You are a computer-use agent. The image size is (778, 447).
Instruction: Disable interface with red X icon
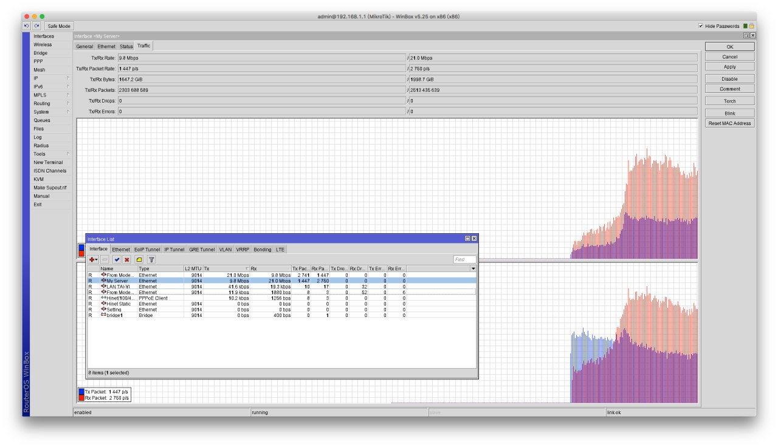(126, 259)
